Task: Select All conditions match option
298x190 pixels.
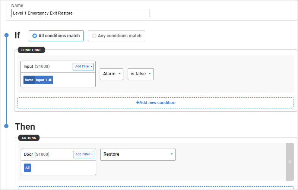Action: click(56, 36)
